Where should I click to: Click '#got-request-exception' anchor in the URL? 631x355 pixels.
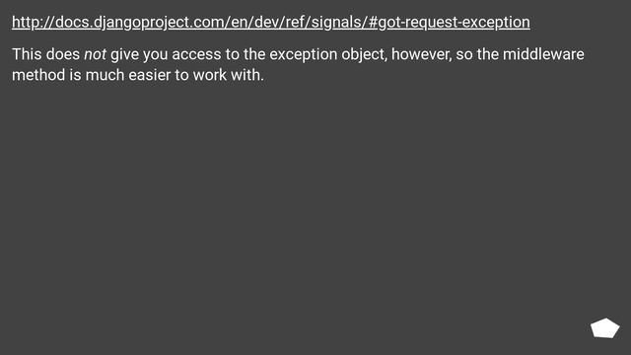[x=449, y=22]
